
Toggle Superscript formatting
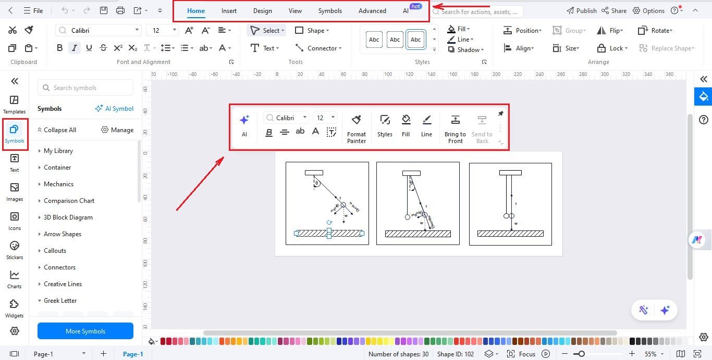(118, 48)
